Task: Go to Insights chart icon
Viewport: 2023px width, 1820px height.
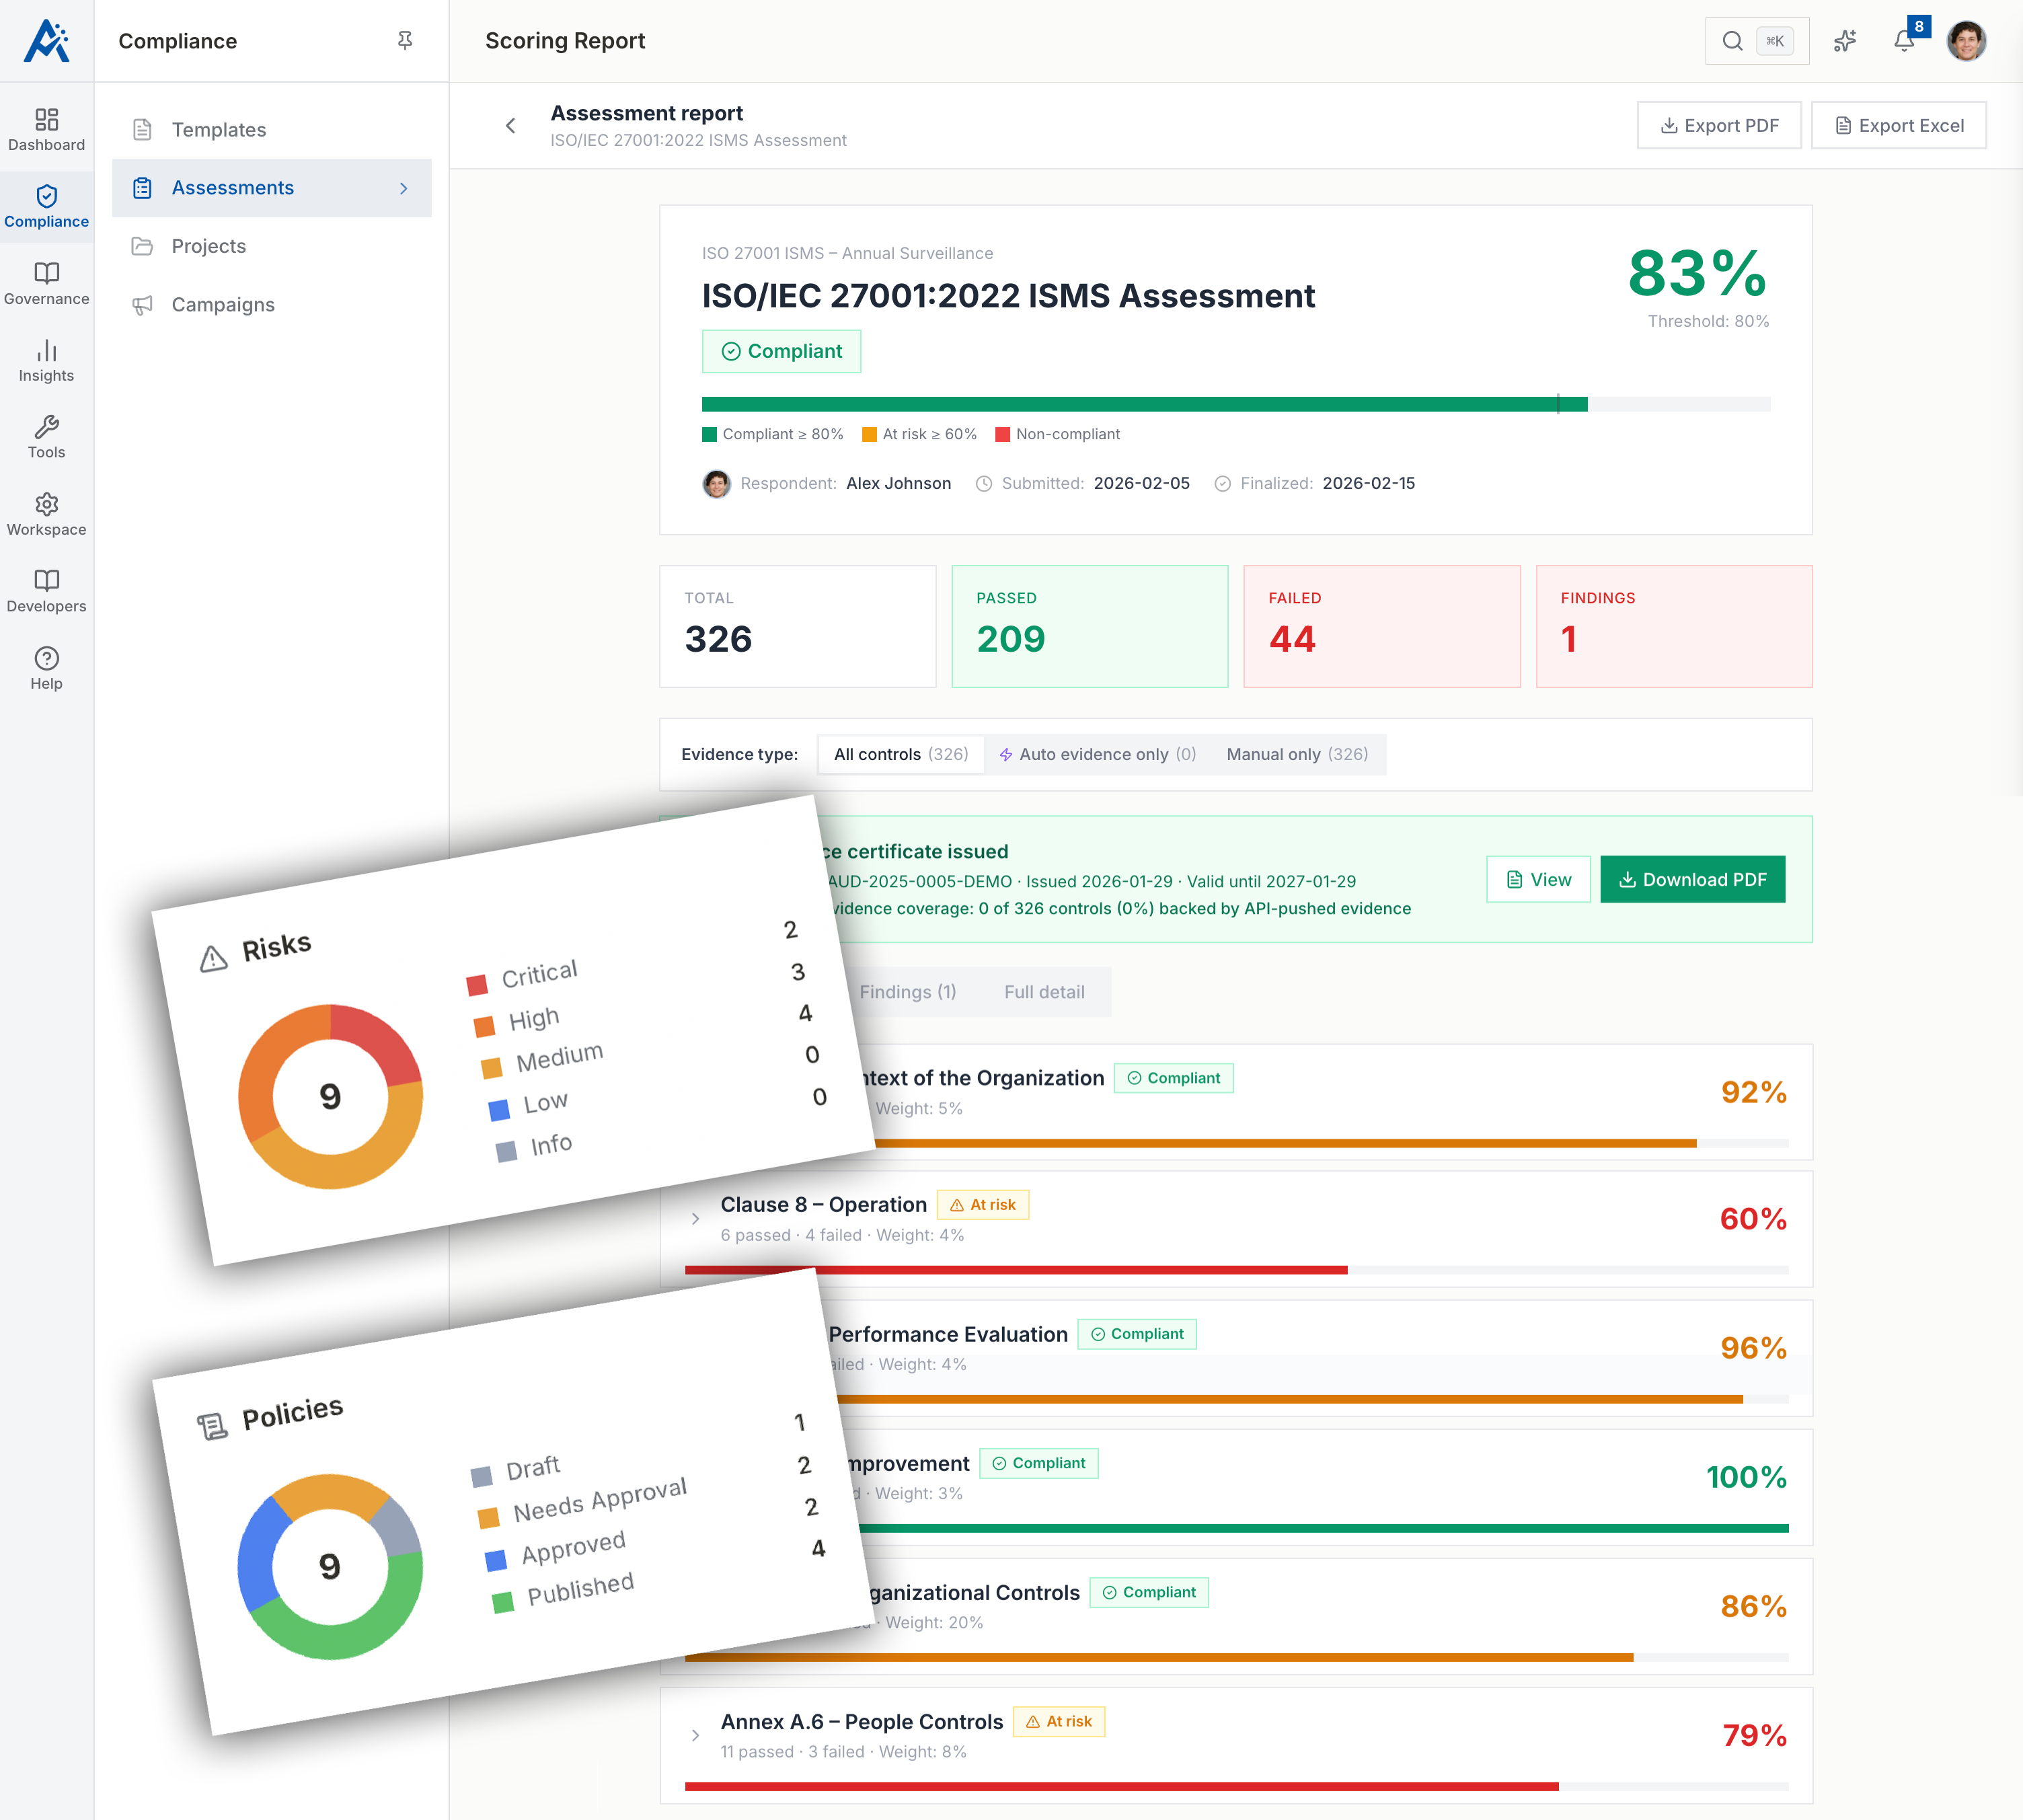Action: tap(46, 350)
